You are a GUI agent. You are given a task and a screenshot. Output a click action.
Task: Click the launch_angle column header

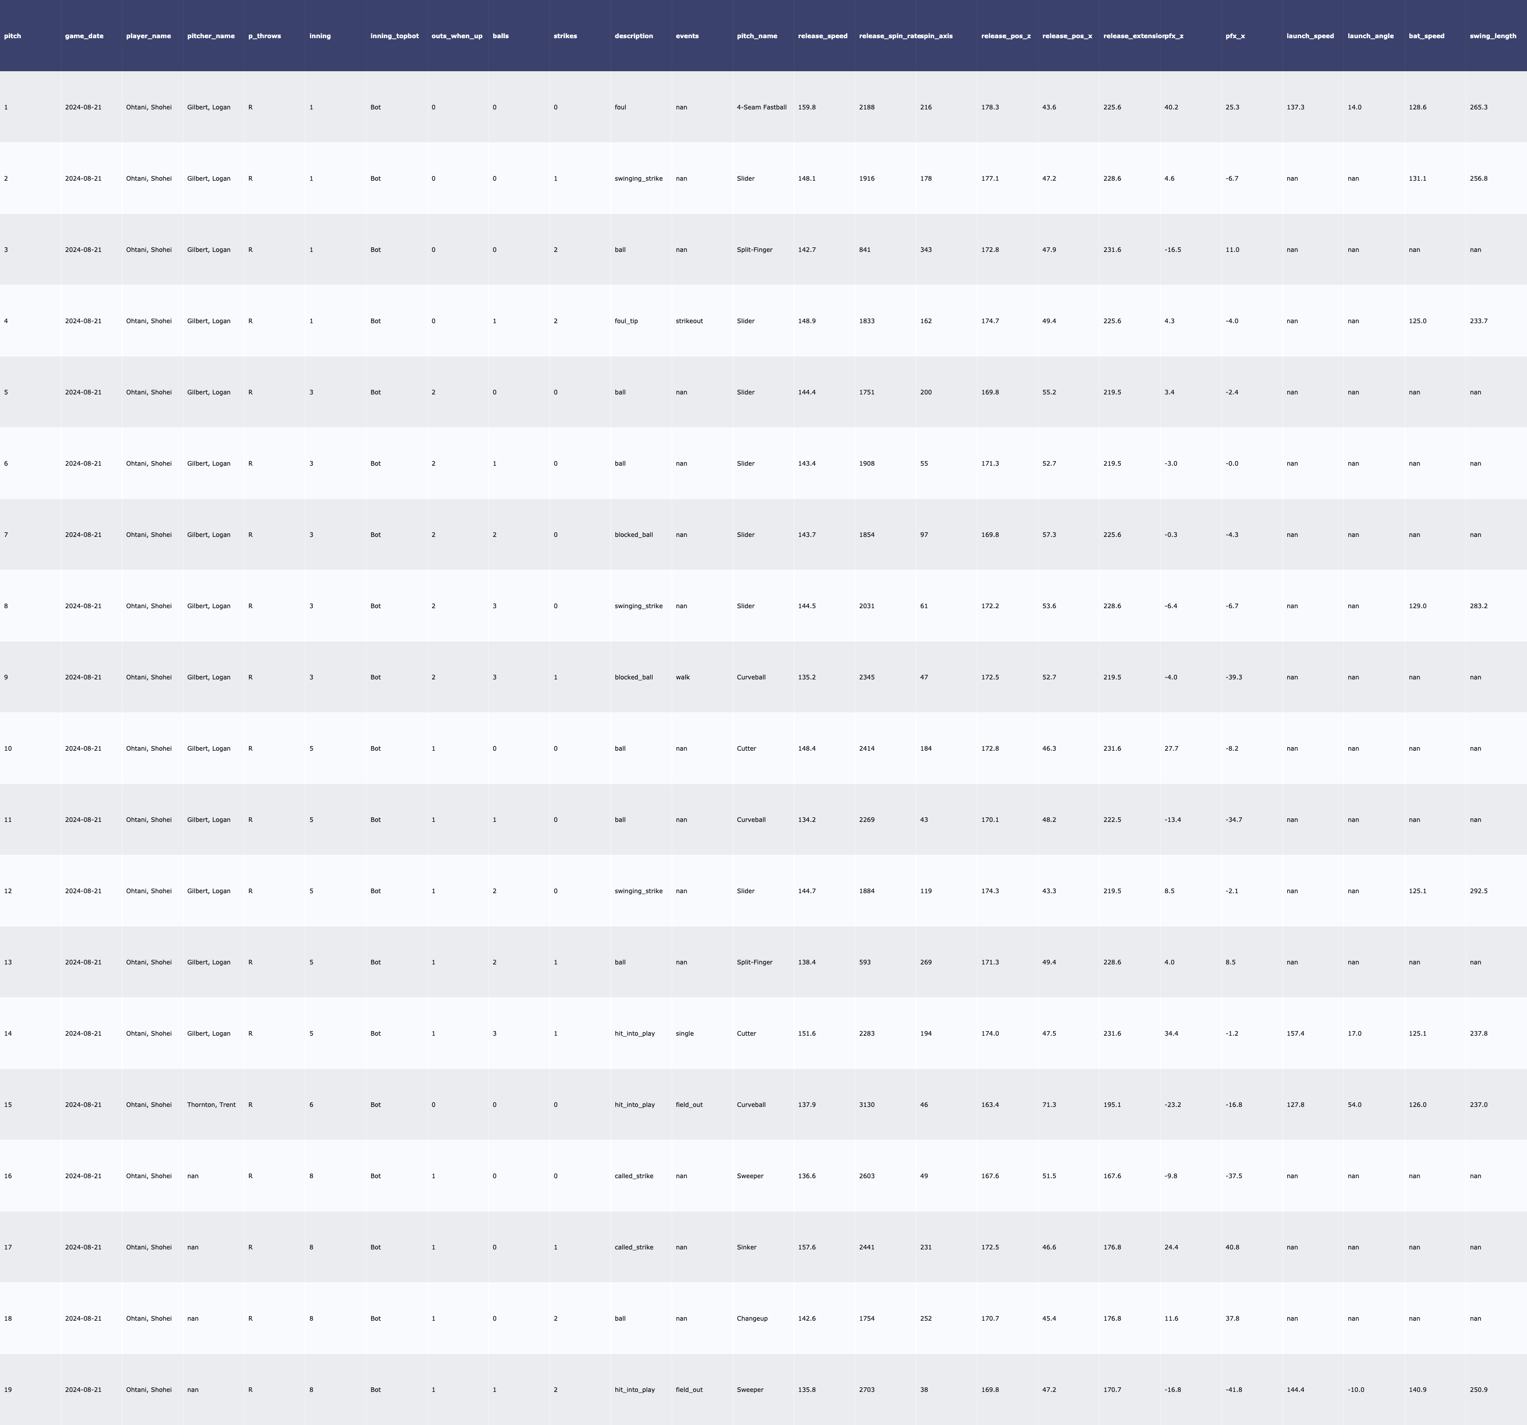point(1370,36)
